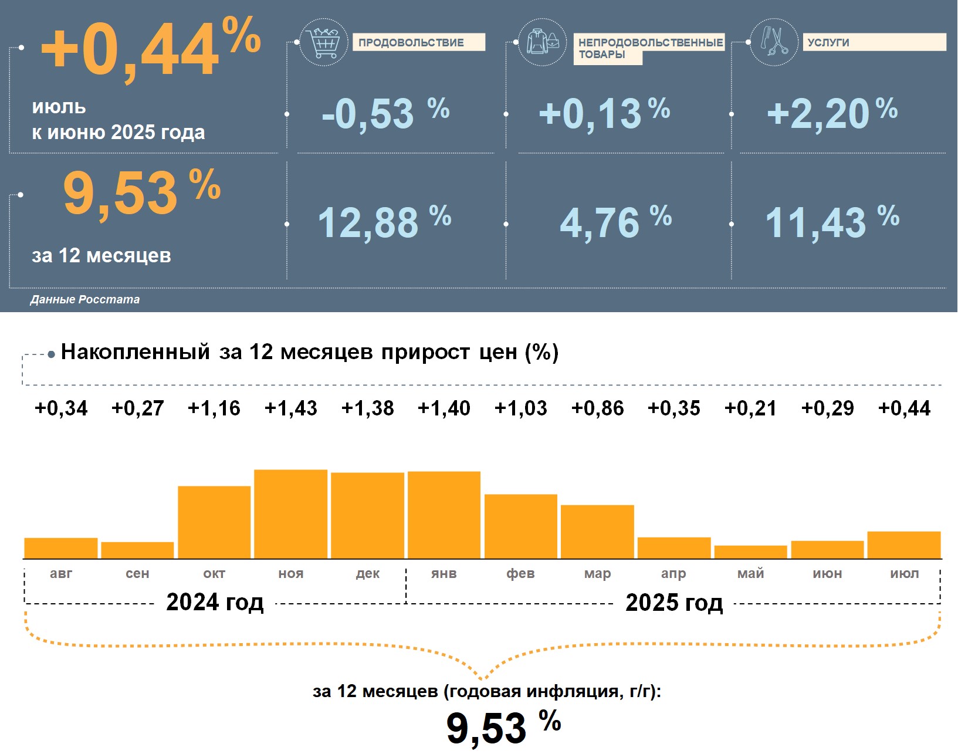Click the Данные Росстата source note
The image size is (958, 754).
pyautogui.click(x=85, y=299)
